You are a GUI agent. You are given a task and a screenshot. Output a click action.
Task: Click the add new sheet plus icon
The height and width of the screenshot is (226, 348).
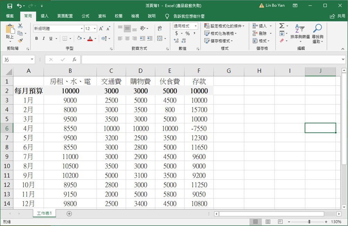69,214
